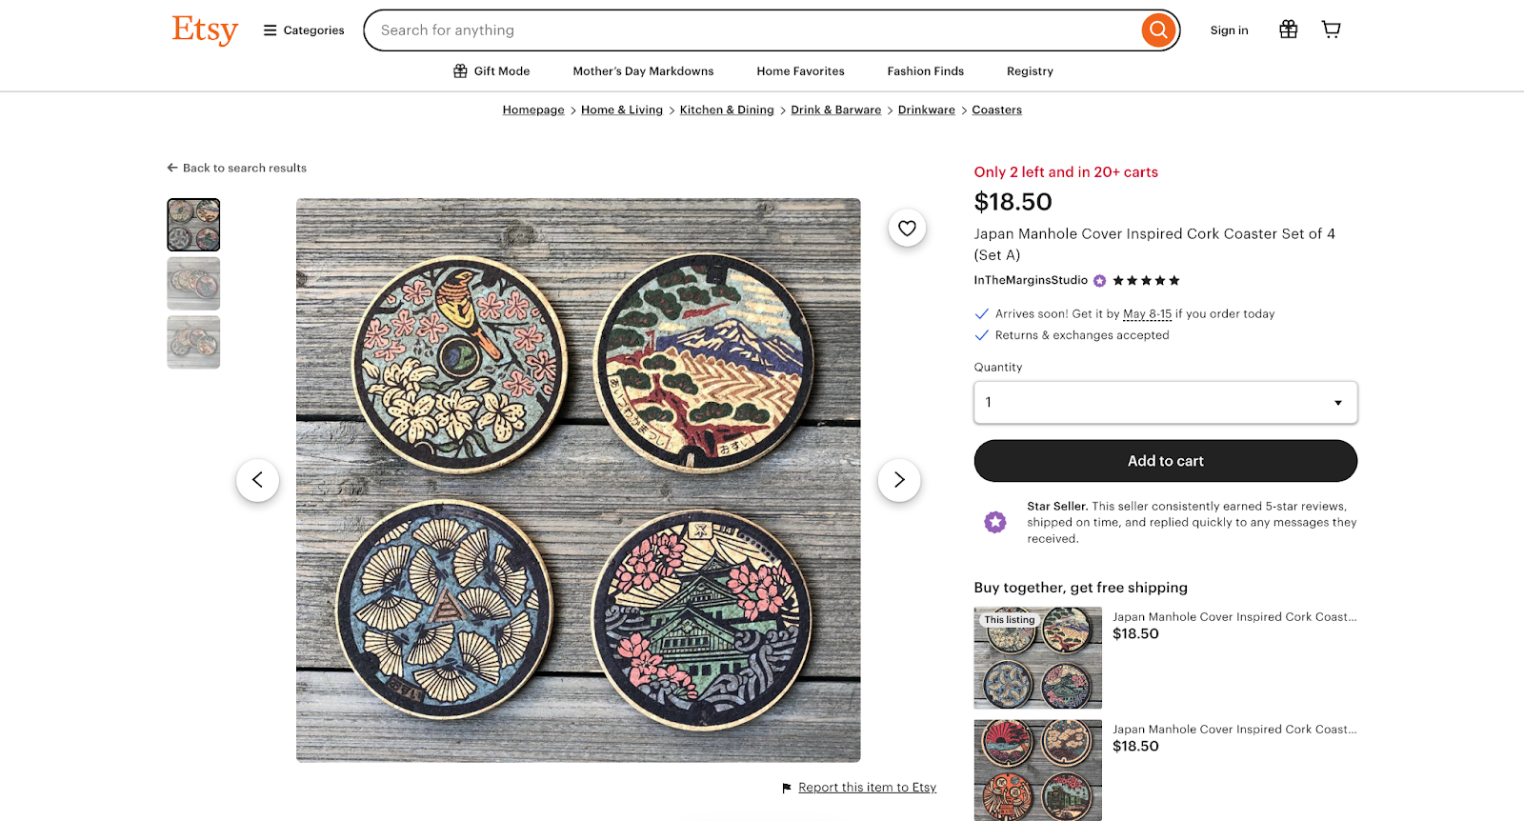Screen dimensions: 1524x821
Task: Switch to the Gift Mode menu item
Action: (491, 70)
